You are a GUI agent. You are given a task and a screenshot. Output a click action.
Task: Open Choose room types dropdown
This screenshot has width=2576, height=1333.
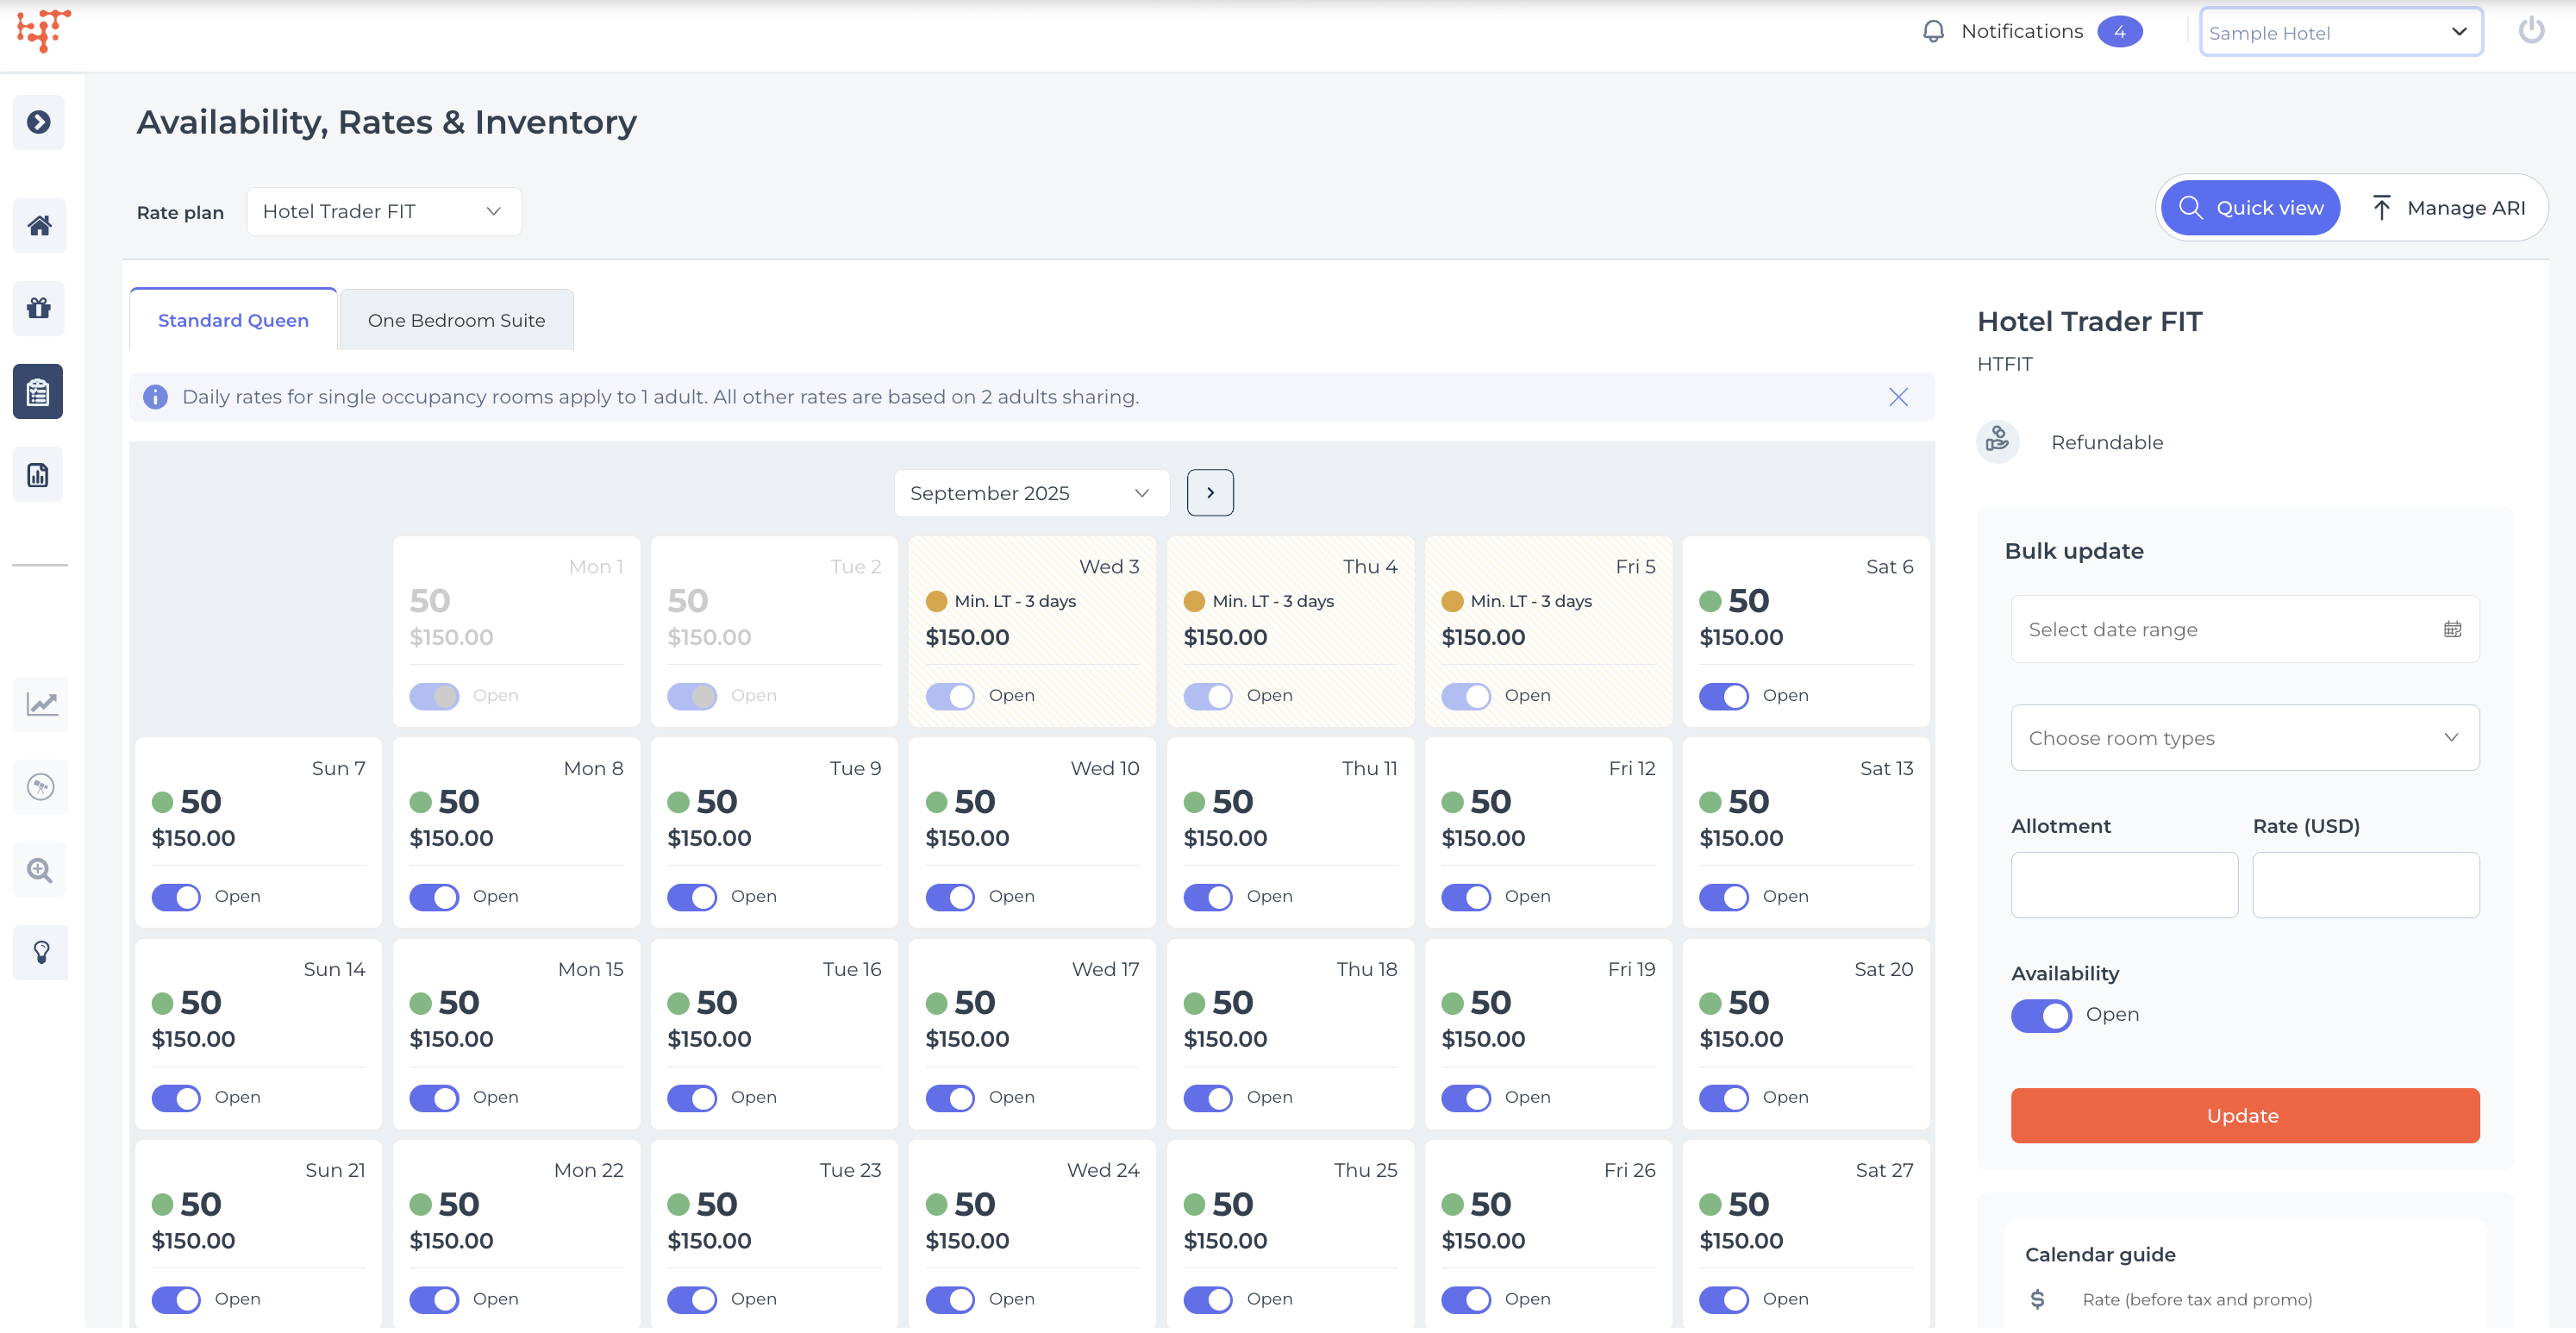click(2243, 738)
